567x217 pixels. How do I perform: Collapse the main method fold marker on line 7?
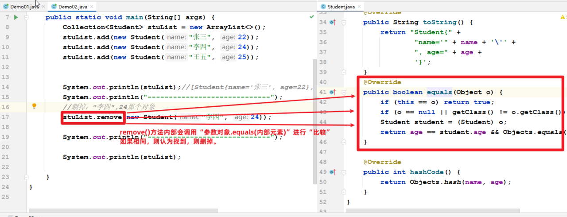(27, 17)
